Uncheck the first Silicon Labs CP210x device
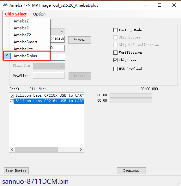This screenshot has width=181, height=186. point(12,96)
